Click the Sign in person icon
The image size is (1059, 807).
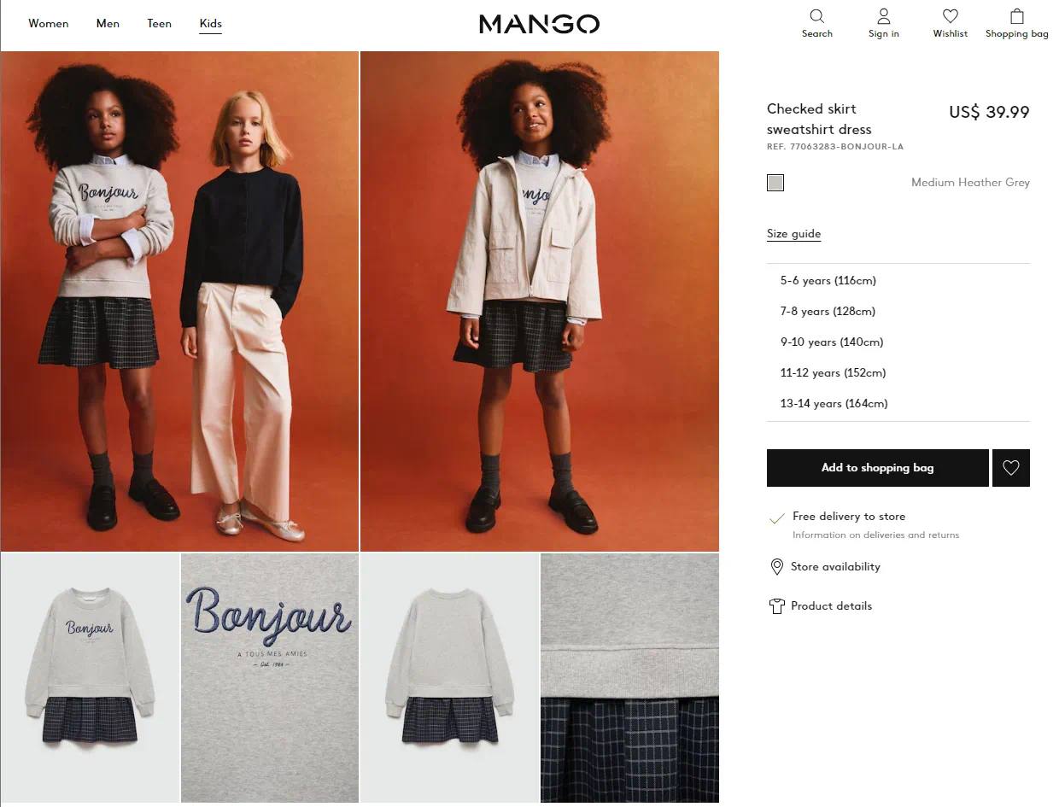pos(884,16)
